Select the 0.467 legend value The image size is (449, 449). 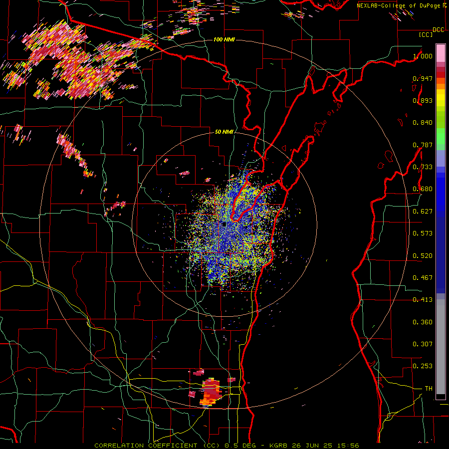pos(423,278)
